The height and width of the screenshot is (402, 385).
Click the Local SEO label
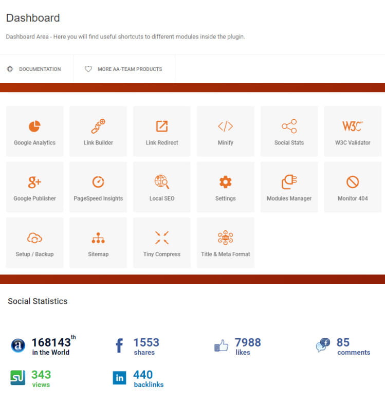pos(162,198)
